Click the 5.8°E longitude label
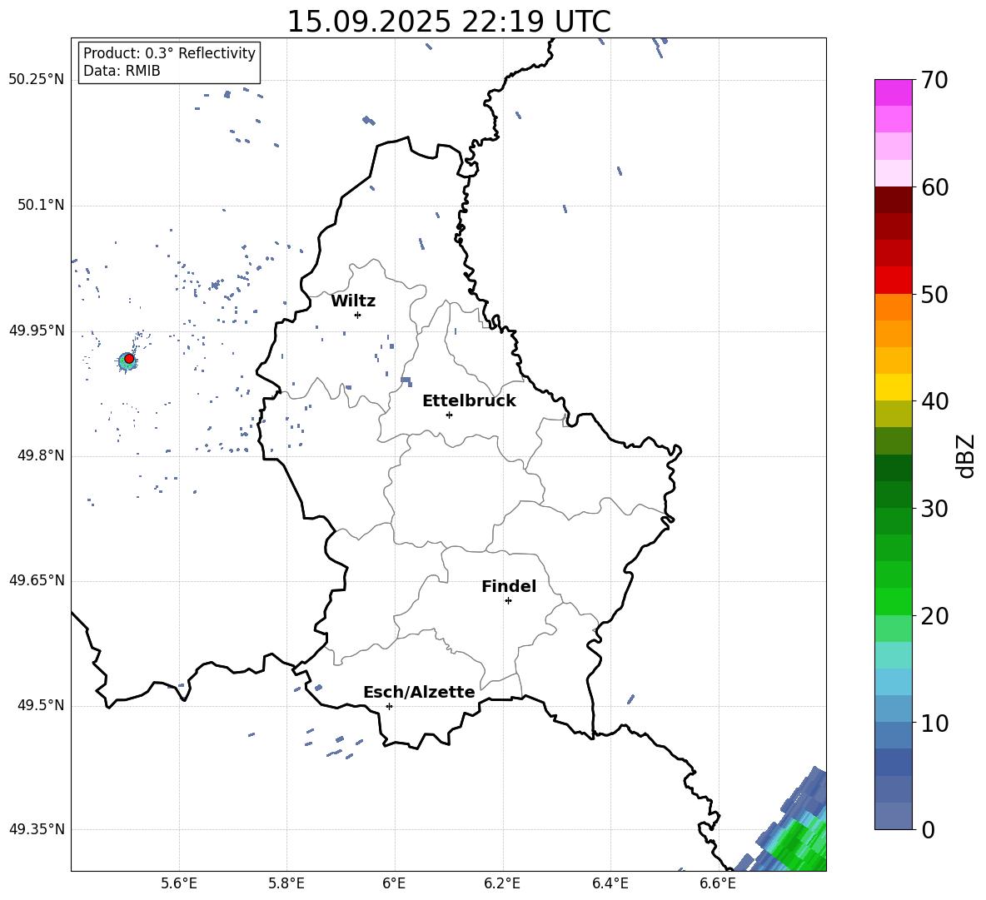Screen dimensions: 986x900 tap(286, 883)
